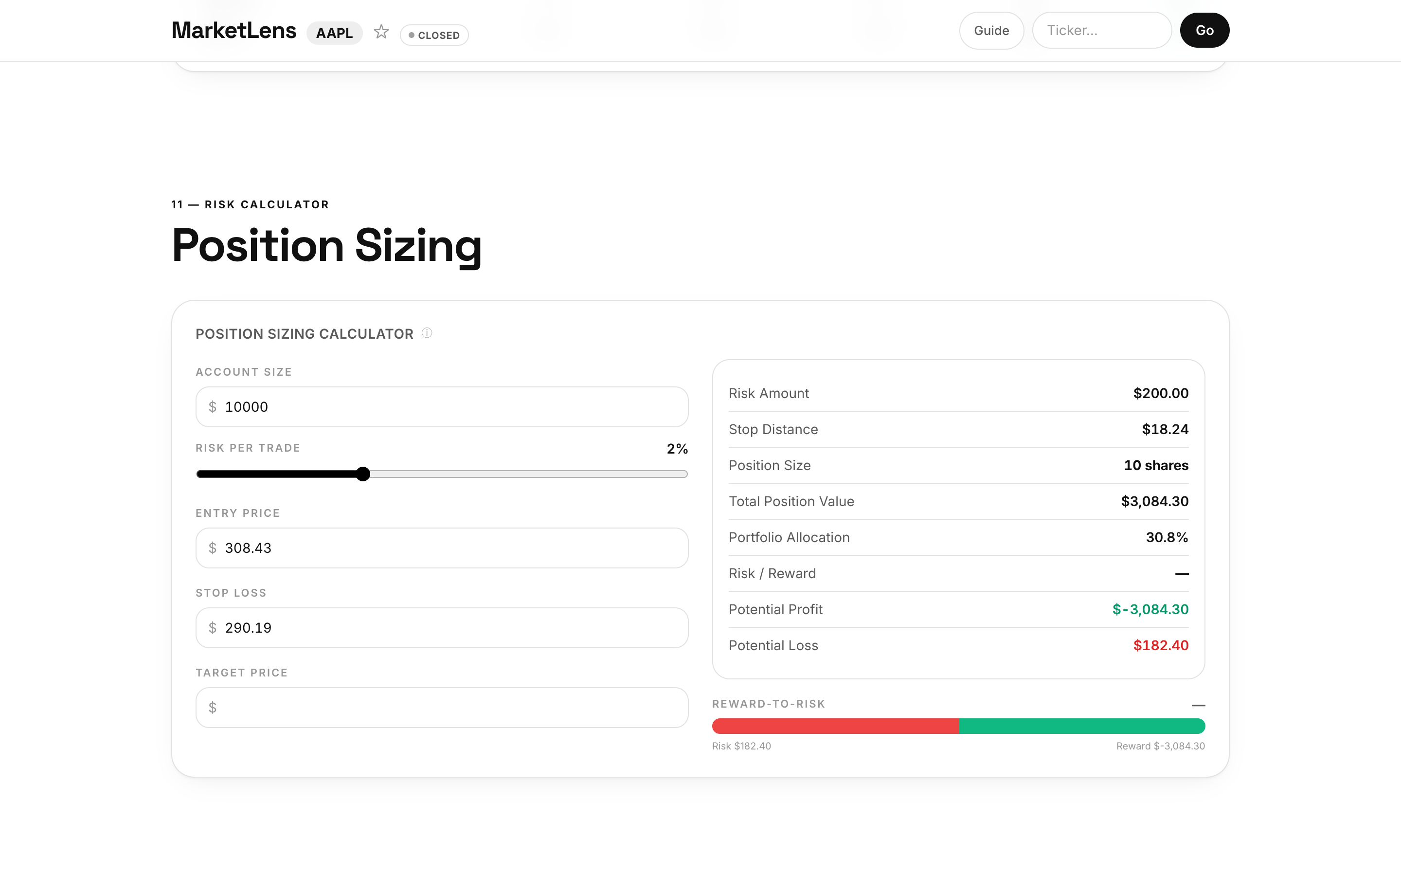
Task: Click the 2% risk per trade value
Action: pos(677,448)
